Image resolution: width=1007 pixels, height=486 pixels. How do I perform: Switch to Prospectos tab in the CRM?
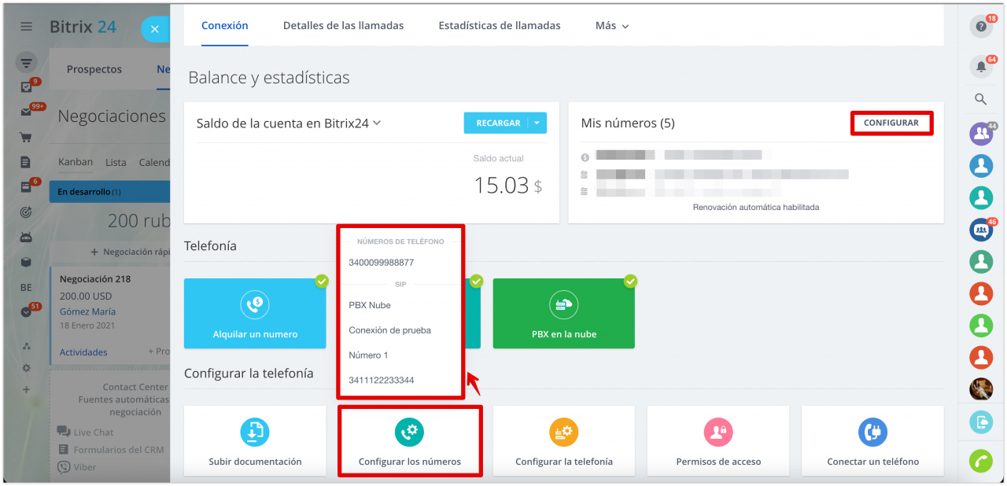(x=94, y=69)
